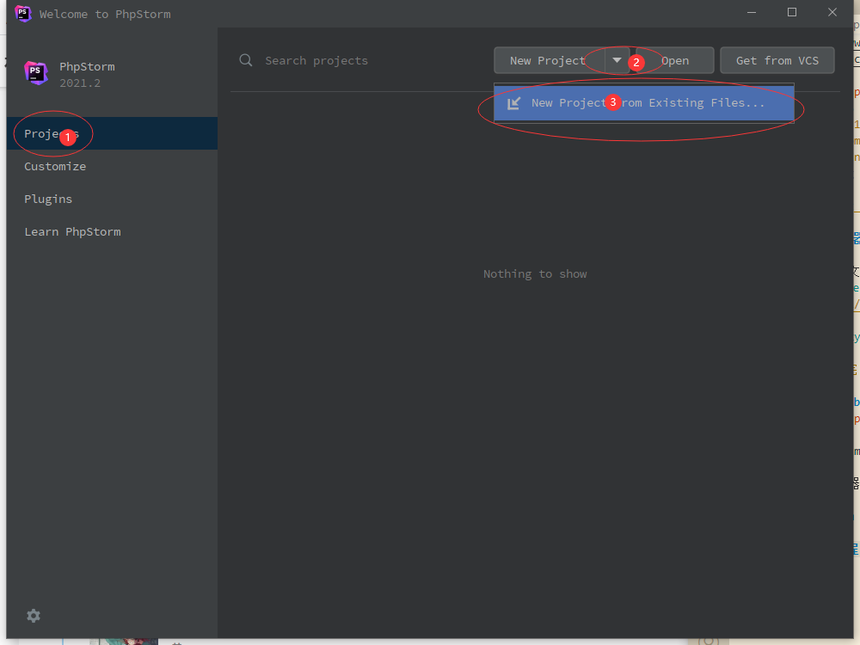Minimize the Welcome to PhpStorm window
This screenshot has width=860, height=645.
[x=752, y=13]
